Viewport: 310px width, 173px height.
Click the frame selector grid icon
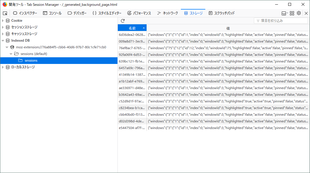[292, 13]
